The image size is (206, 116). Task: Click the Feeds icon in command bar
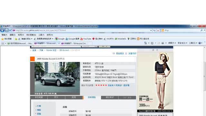(152, 43)
